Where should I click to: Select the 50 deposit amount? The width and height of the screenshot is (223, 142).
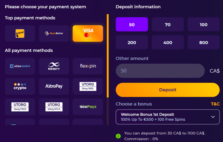click(x=132, y=24)
